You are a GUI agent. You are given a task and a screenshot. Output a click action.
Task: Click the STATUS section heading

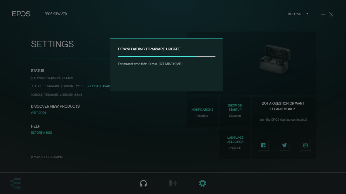(37, 71)
